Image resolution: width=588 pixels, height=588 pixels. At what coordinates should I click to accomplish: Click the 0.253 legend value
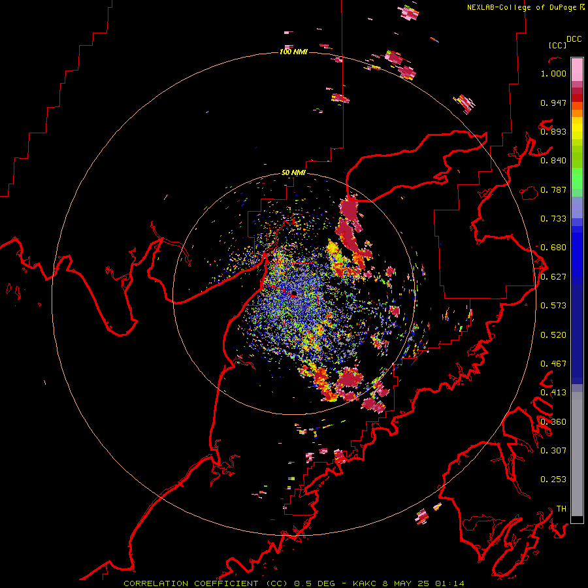[553, 480]
